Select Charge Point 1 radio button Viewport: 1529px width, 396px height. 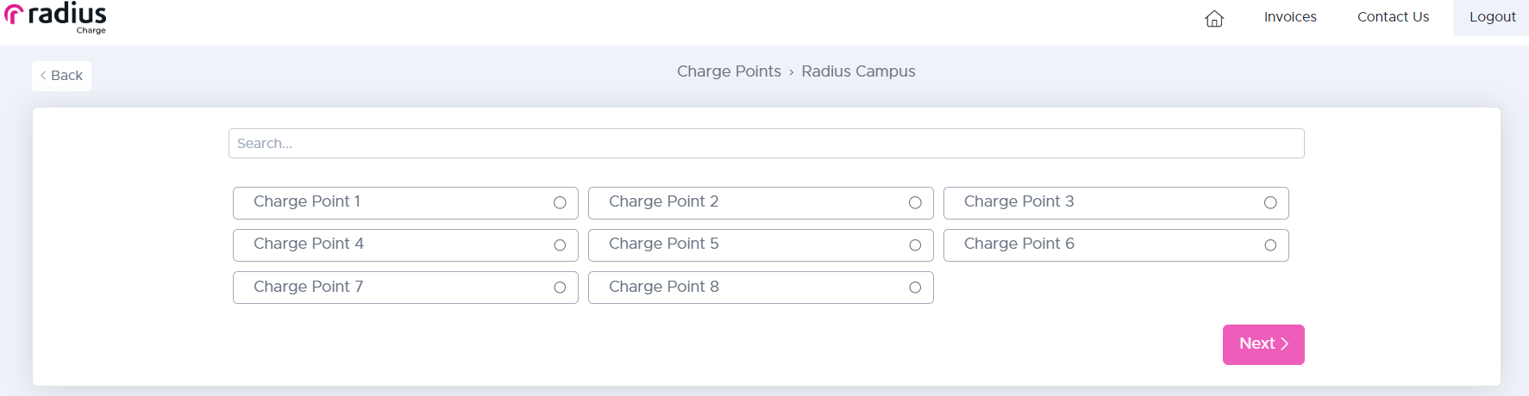[x=560, y=203]
